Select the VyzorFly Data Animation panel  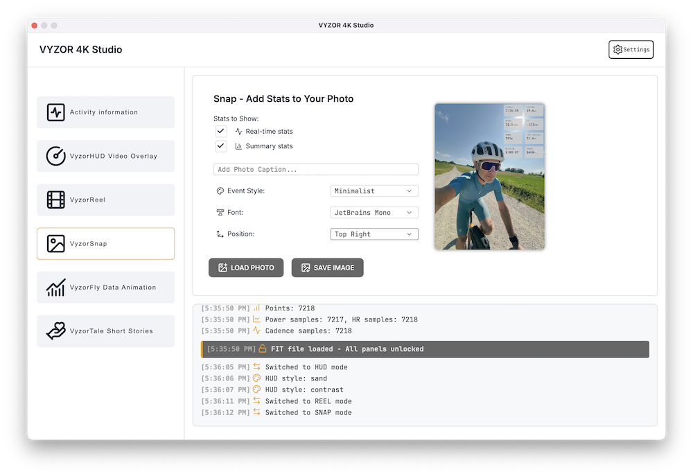click(106, 288)
